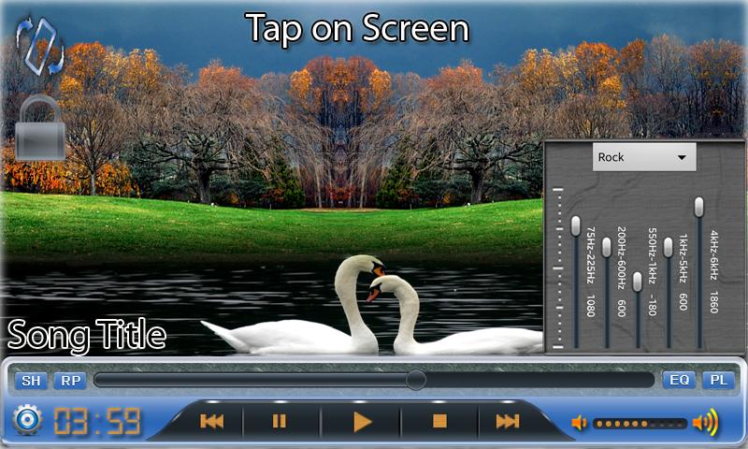Toggle the equalizer panel with EQ
Viewport: 748px width, 449px height.
(x=679, y=380)
